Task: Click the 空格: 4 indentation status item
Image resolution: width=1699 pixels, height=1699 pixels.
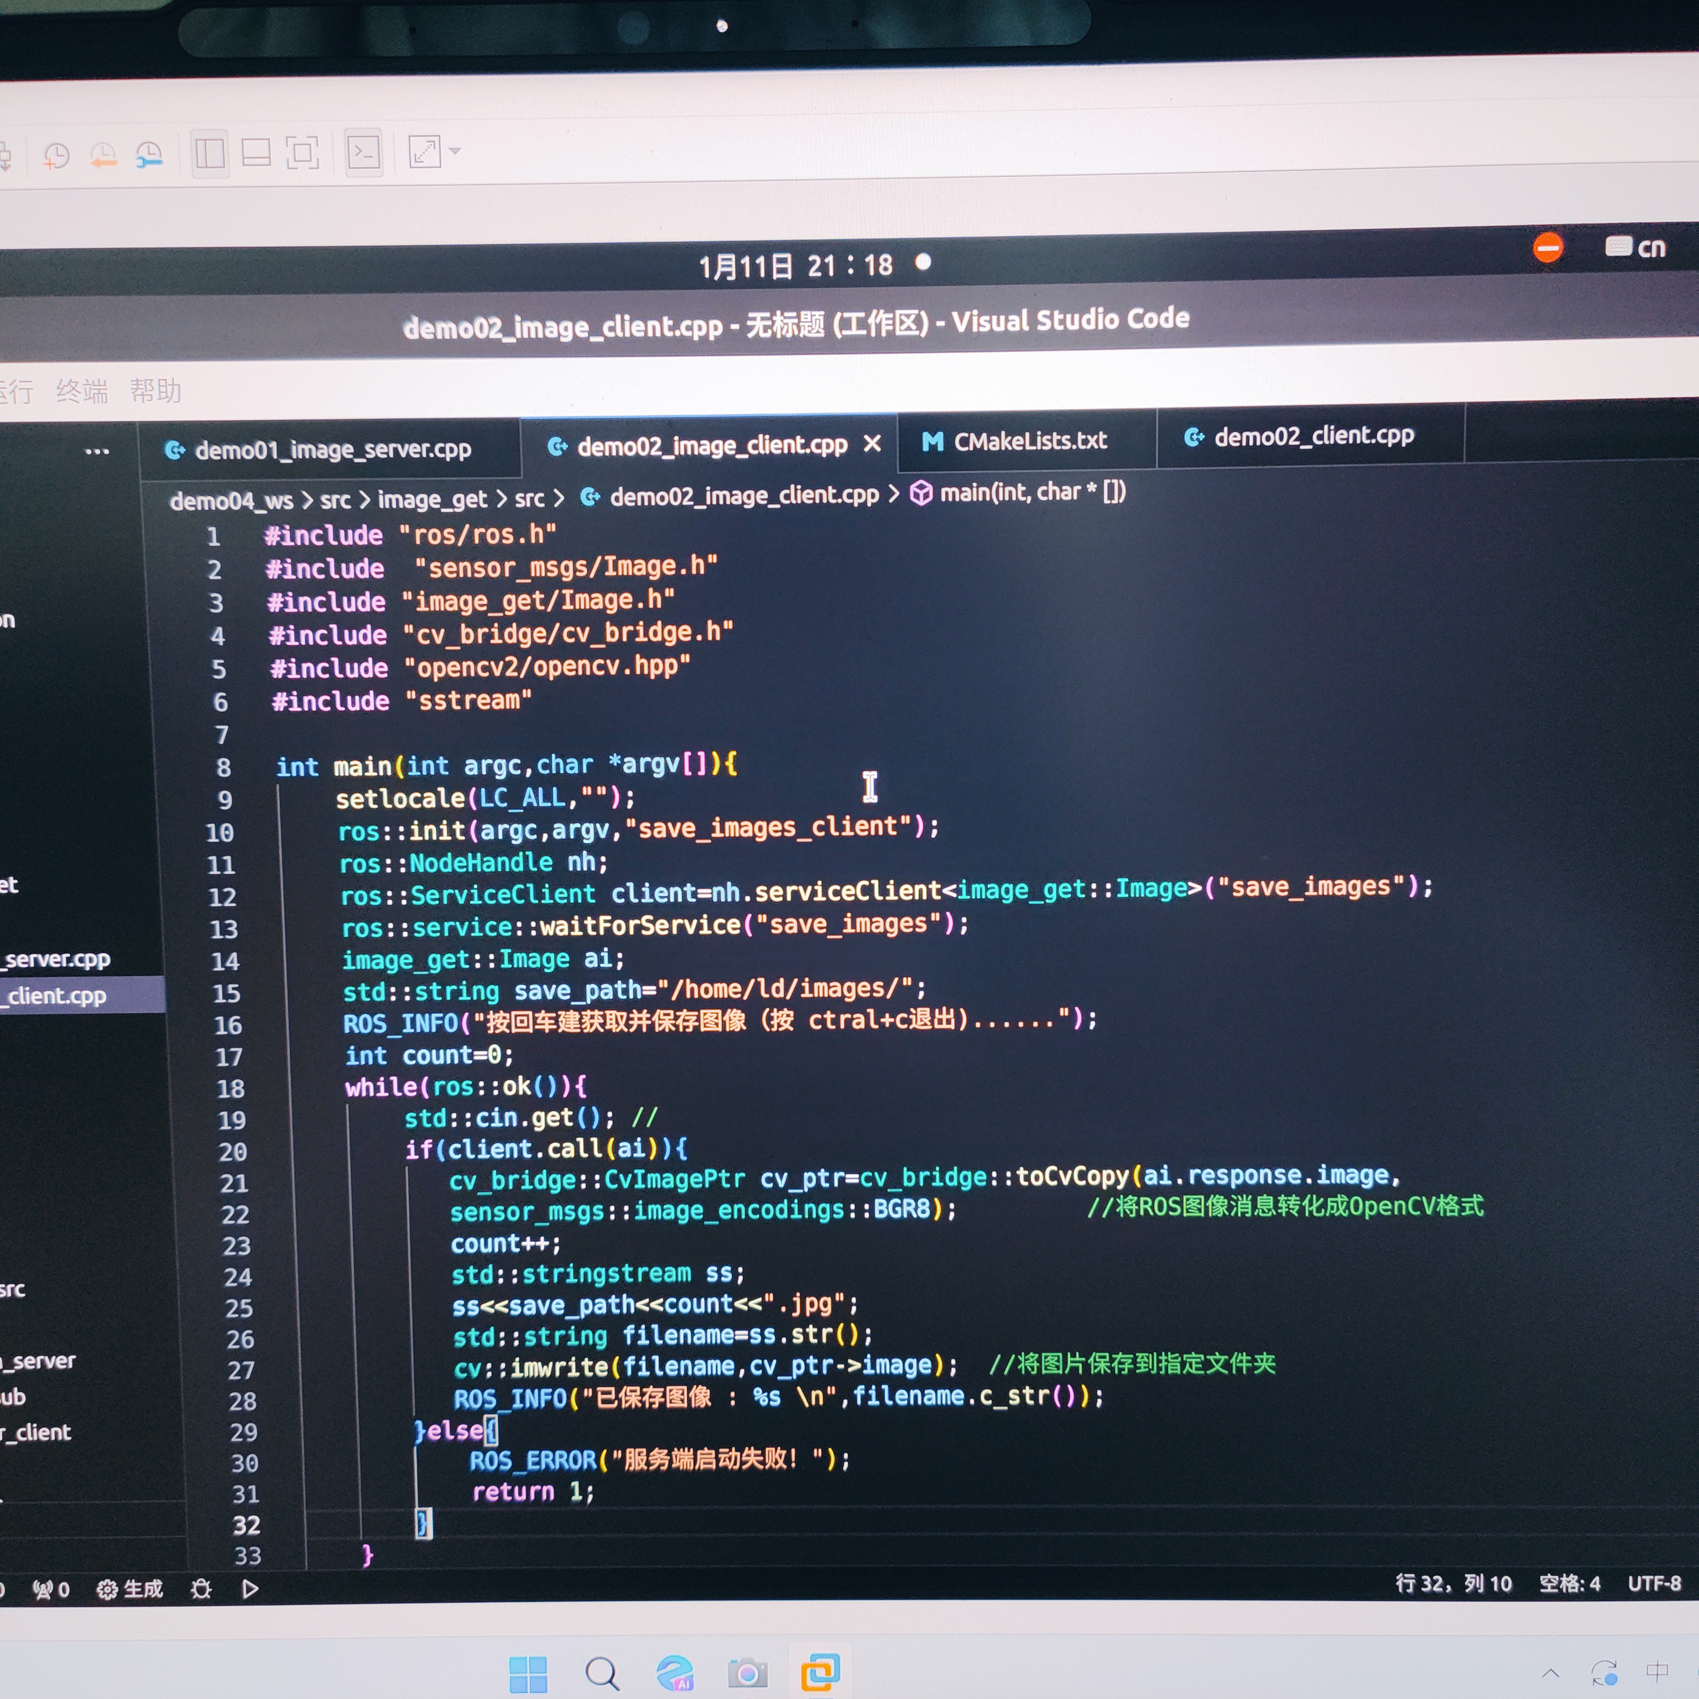Action: click(x=1569, y=1584)
